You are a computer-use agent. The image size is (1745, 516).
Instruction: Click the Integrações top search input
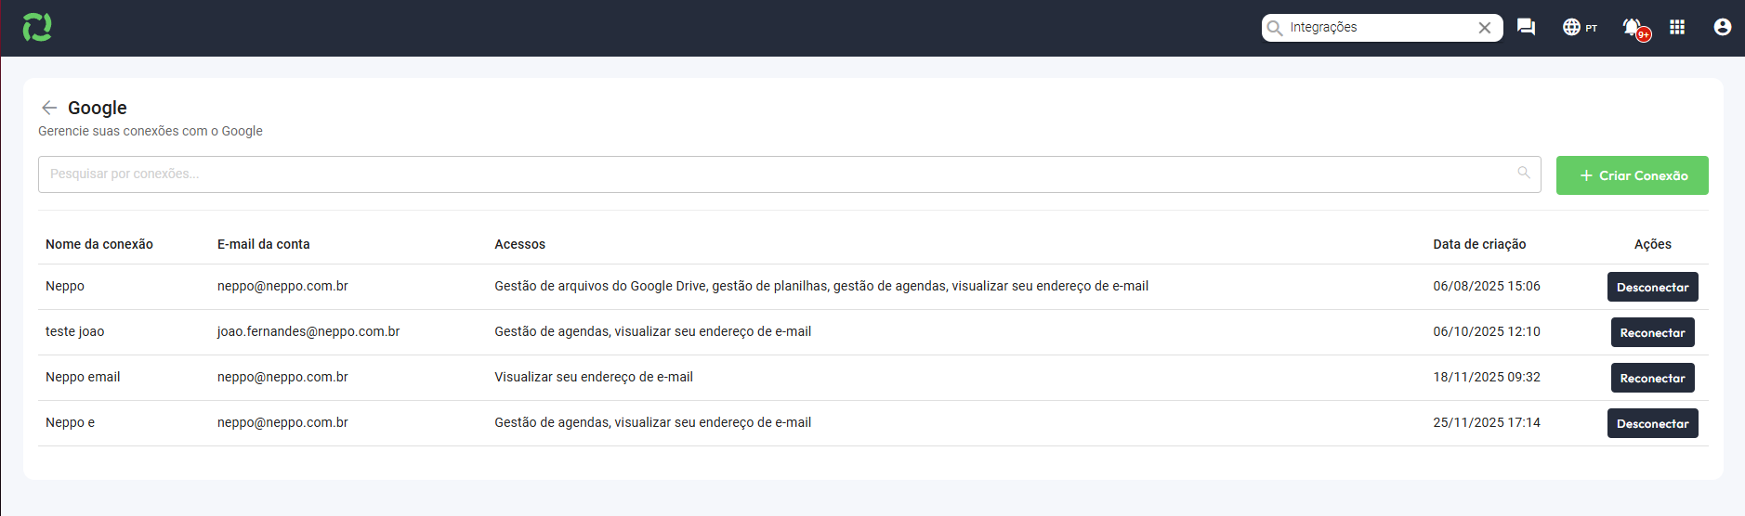tap(1381, 28)
